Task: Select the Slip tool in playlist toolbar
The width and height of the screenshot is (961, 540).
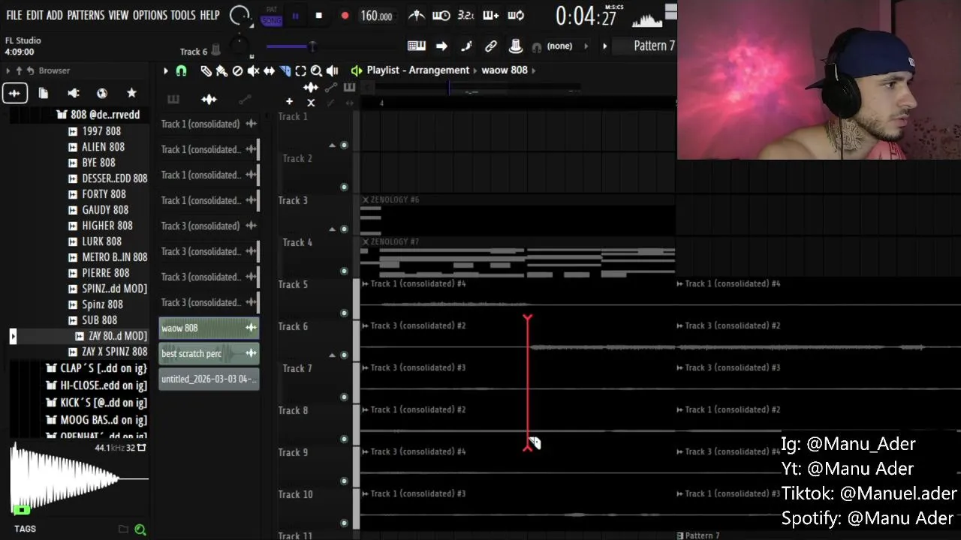Action: (x=269, y=70)
